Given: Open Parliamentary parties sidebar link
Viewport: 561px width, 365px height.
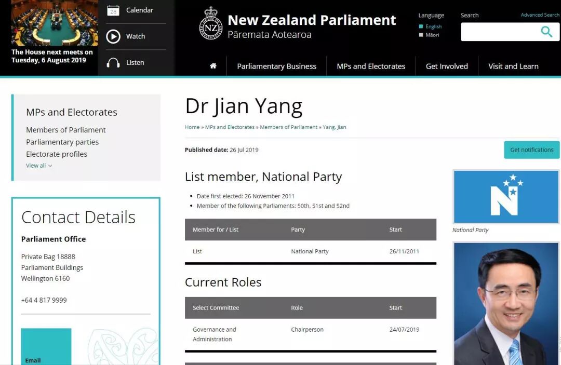Looking at the screenshot, I should [x=62, y=142].
